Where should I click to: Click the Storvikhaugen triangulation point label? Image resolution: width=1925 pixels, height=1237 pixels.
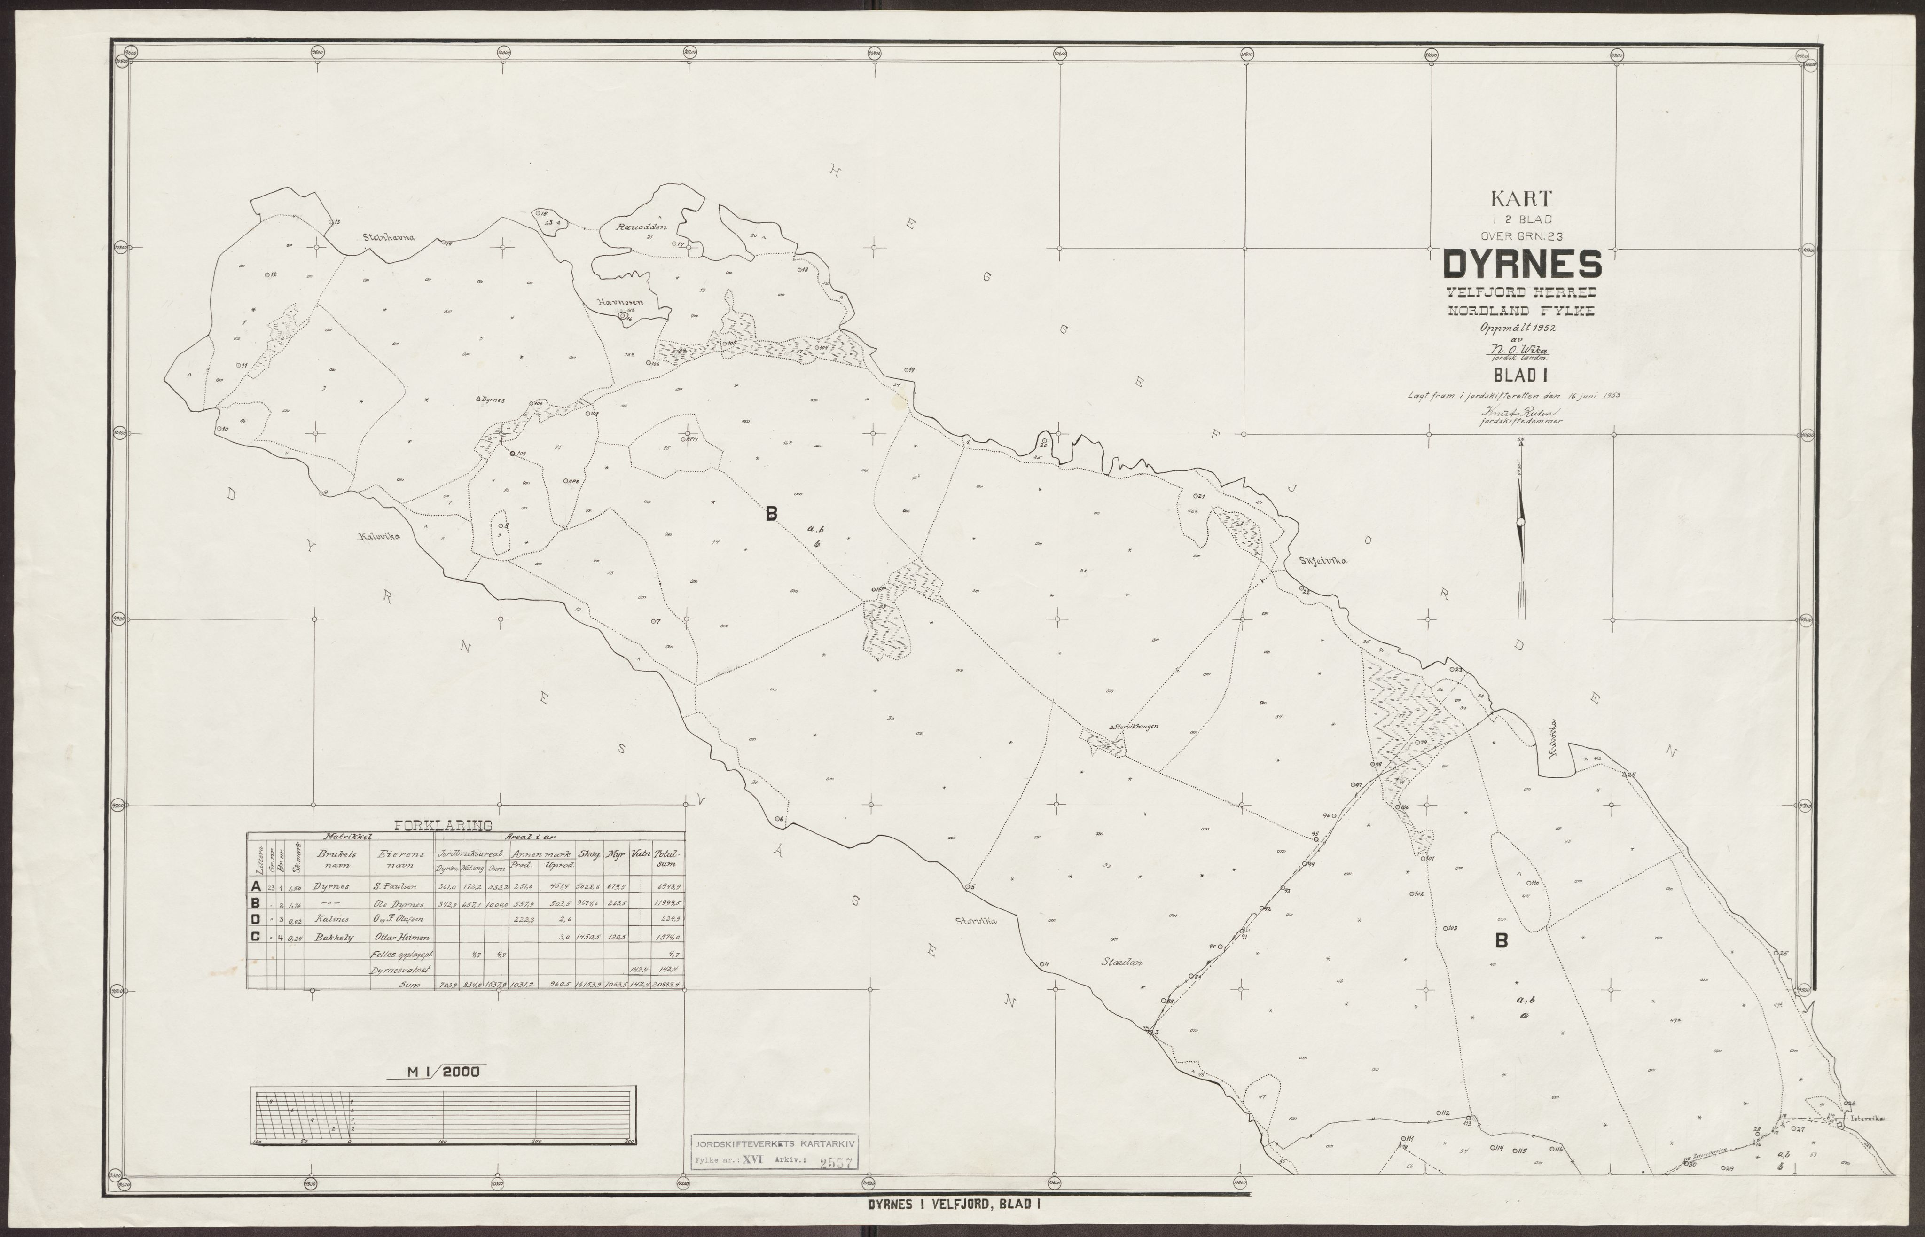pyautogui.click(x=1135, y=726)
